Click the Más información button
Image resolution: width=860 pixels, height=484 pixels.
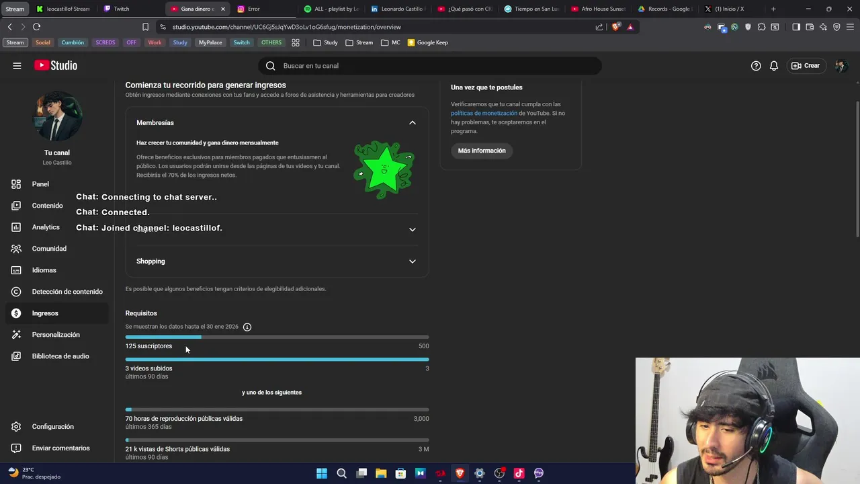click(482, 151)
